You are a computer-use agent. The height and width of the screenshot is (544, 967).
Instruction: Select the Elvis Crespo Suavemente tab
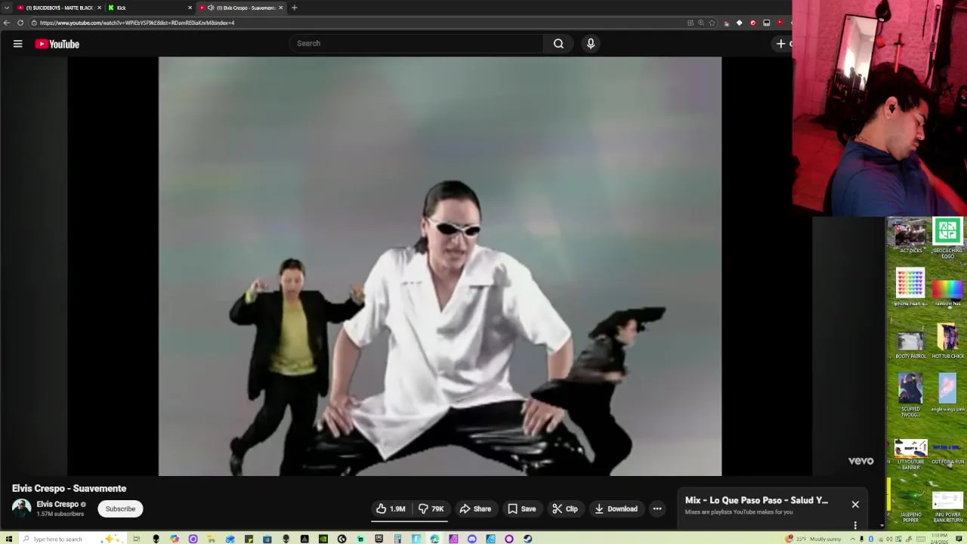[x=241, y=8]
